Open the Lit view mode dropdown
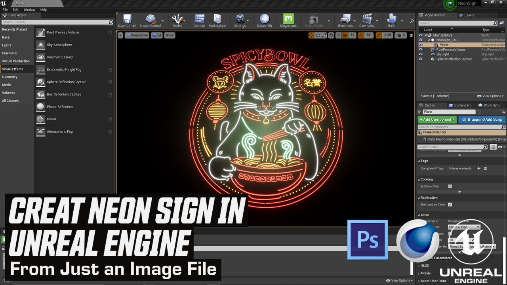 (x=156, y=35)
